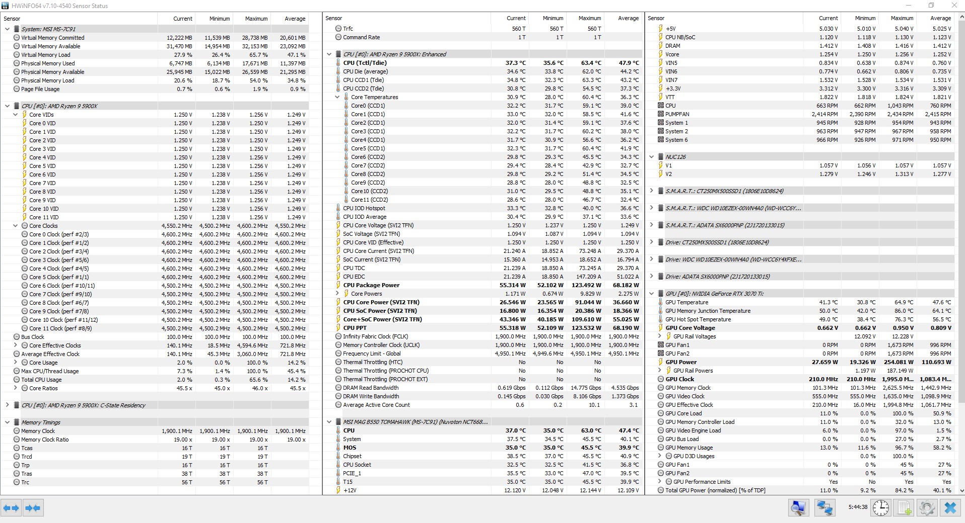
Task: Open sensor settings via the gear icon
Action: (x=927, y=508)
